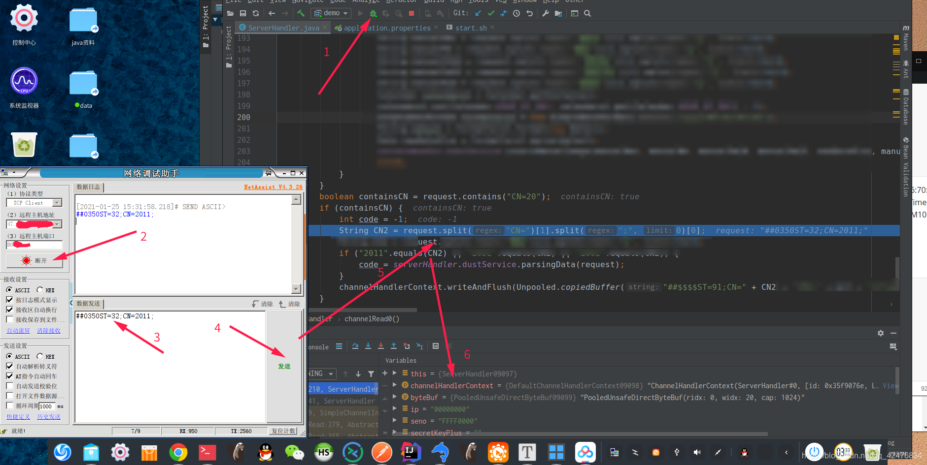The height and width of the screenshot is (465, 927).
Task: Open the 控制中心 desktop icon
Action: 24,25
